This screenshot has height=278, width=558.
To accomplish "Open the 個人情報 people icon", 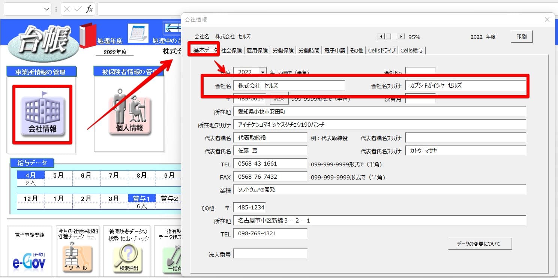I will [129, 115].
